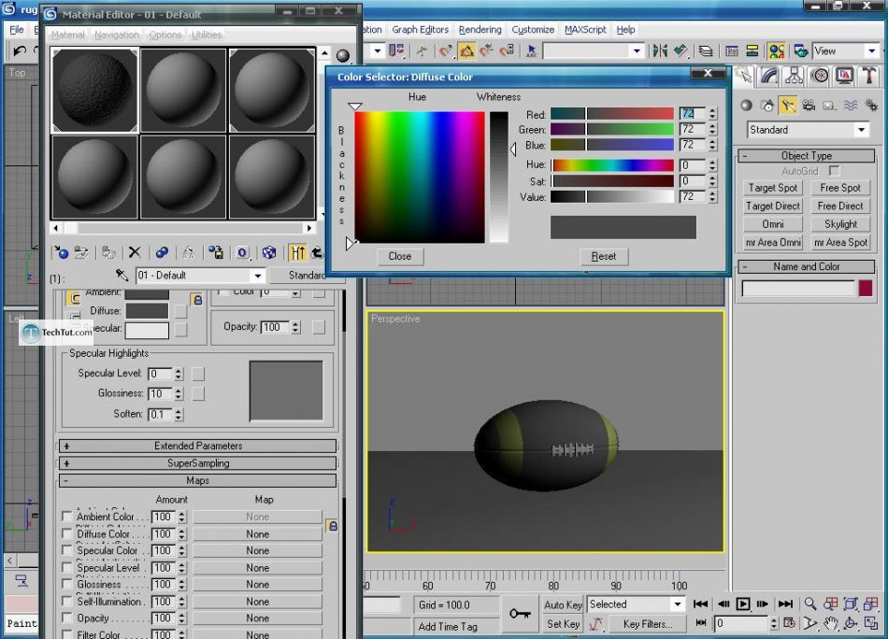Click the Skylight button
This screenshot has width=888, height=639.
tap(840, 224)
